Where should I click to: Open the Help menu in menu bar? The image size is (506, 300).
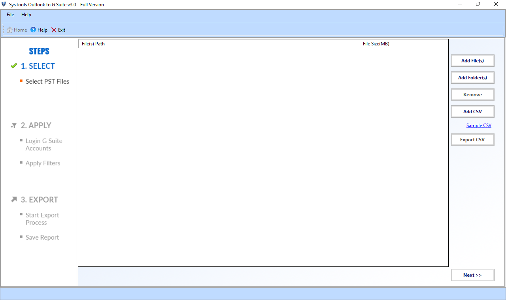tap(26, 15)
